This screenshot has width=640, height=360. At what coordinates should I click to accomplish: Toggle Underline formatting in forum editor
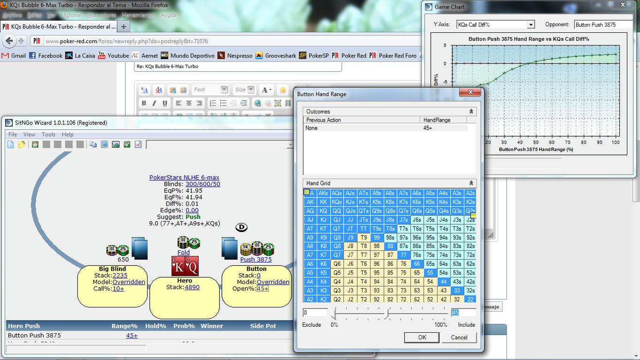pos(165,103)
